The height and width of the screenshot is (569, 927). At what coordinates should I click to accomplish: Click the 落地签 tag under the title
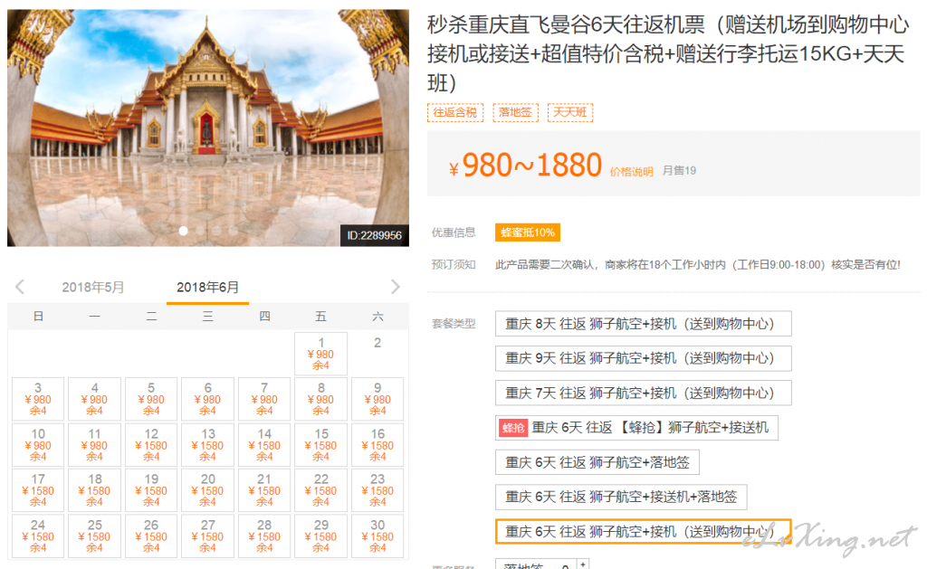pyautogui.click(x=515, y=112)
